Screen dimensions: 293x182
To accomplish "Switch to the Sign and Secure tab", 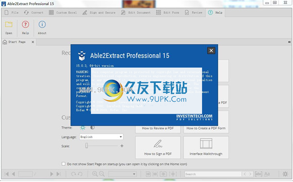I will click(x=99, y=12).
